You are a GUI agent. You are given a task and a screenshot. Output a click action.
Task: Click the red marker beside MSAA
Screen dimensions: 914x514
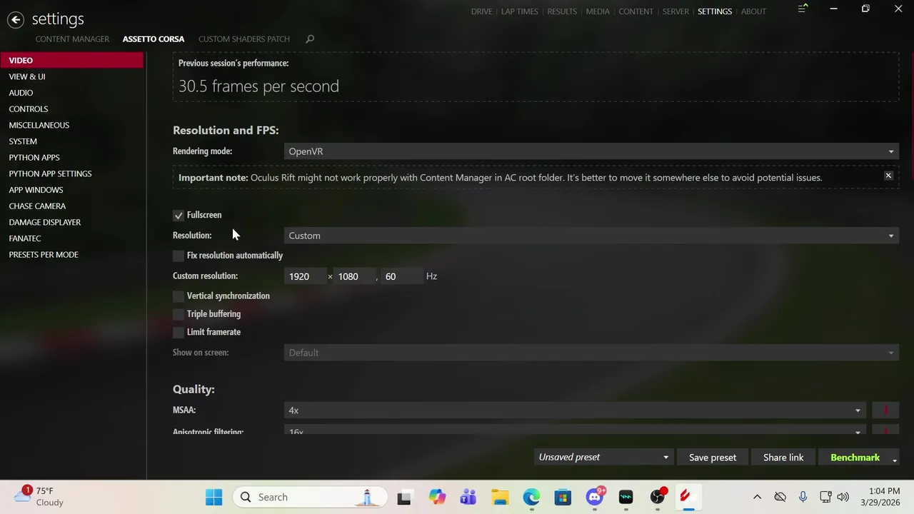pyautogui.click(x=885, y=410)
